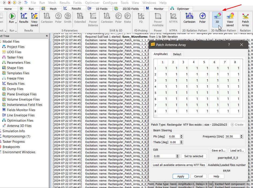Select column 8 header in amplitude table
Viewport: 253px width, 188px height.
235,62
